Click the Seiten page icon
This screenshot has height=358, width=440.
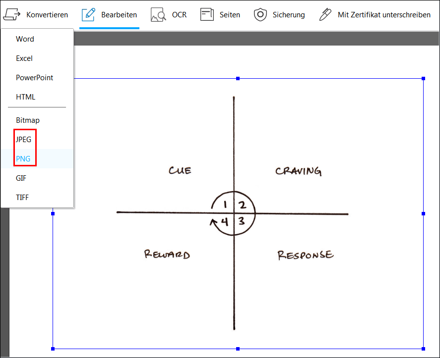tap(207, 14)
